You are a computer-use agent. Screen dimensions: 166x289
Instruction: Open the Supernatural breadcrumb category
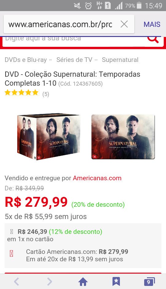point(120,60)
